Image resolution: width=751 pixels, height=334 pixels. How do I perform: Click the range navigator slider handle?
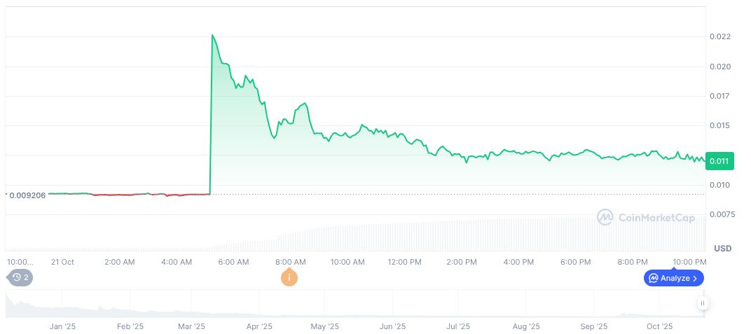tap(702, 303)
